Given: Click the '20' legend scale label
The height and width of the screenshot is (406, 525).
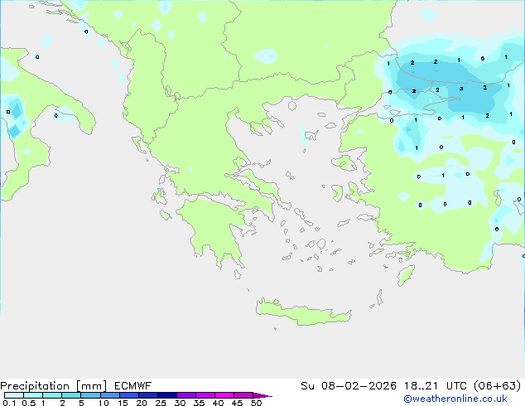Looking at the screenshot, I should [x=142, y=403].
